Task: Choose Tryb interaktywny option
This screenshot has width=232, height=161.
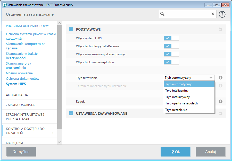Action: point(189,97)
